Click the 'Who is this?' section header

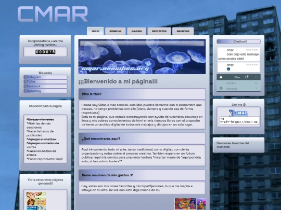pos(142,94)
